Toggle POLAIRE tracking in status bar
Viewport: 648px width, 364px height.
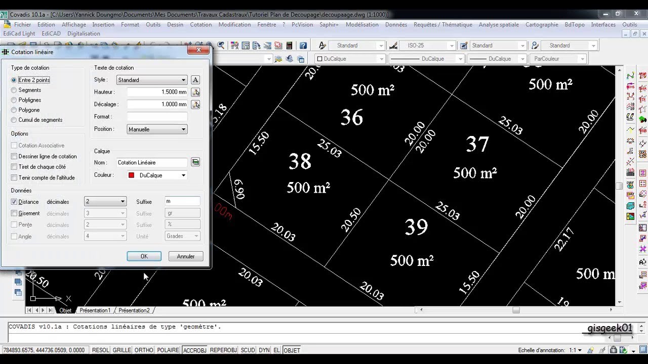tap(168, 350)
